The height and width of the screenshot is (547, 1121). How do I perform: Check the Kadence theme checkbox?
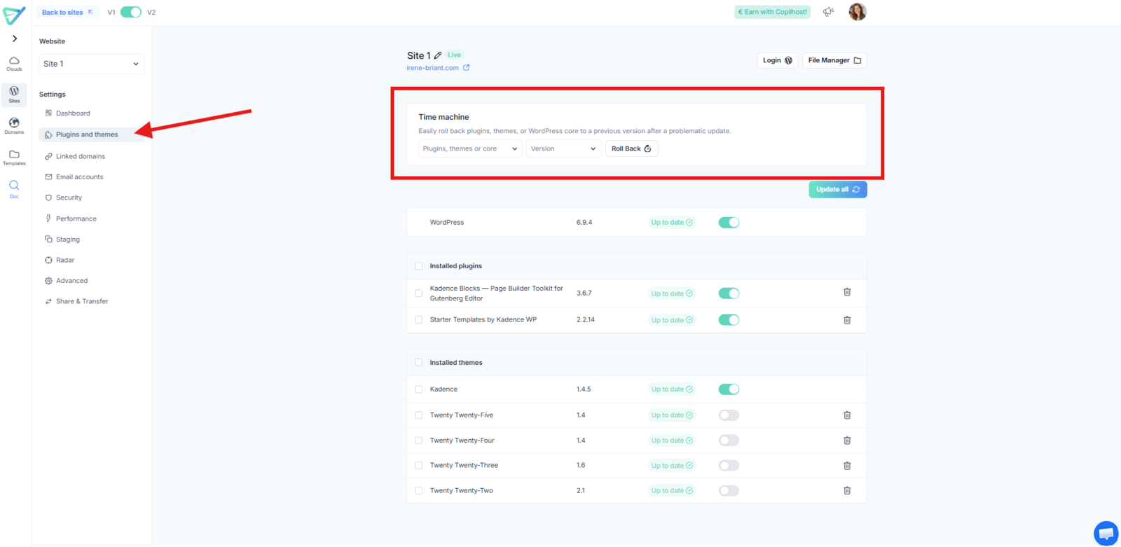coord(419,389)
